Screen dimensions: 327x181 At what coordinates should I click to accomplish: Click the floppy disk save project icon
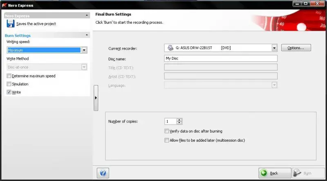[x=11, y=24]
